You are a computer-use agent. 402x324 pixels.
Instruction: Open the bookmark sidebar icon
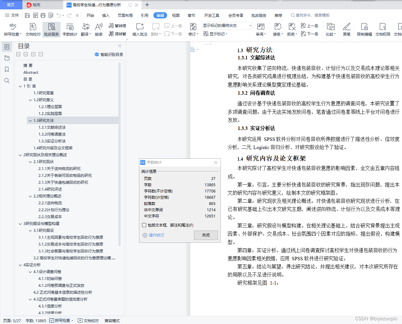click(7, 69)
